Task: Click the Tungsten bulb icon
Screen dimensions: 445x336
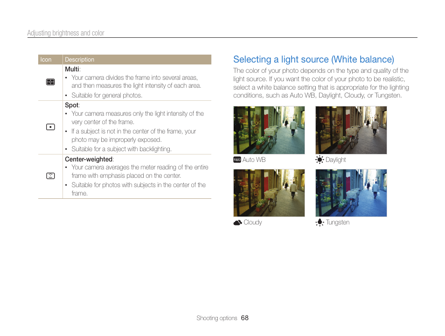Action: click(x=320, y=223)
